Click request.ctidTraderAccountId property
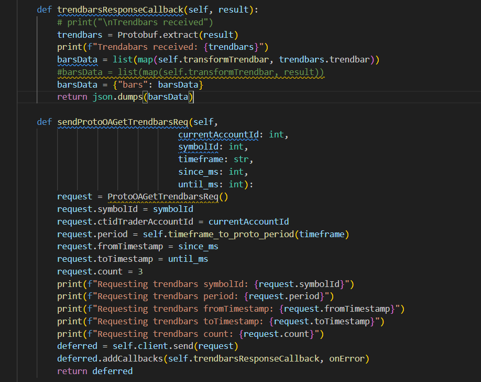The width and height of the screenshot is (481, 382). tap(125, 222)
